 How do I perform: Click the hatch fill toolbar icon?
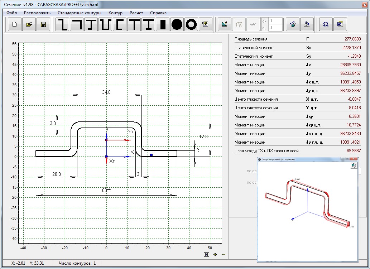click(307, 24)
